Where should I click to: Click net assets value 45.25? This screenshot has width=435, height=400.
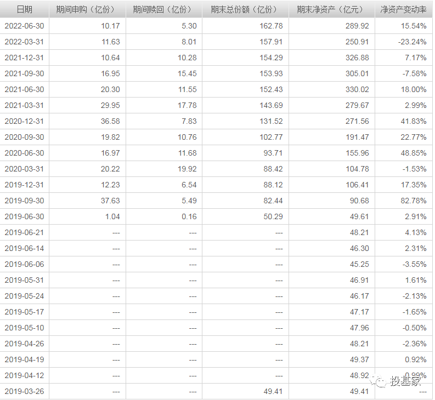[359, 265]
